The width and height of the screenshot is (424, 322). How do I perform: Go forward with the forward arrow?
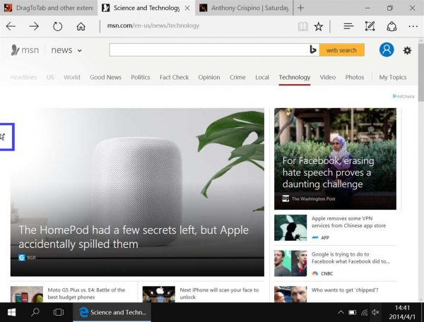(x=34, y=26)
